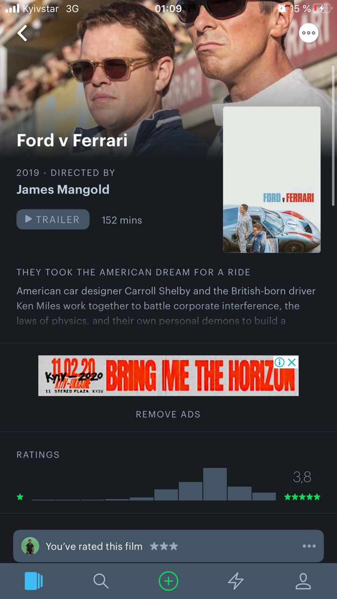
Task: Tap the tallest ratings histogram bar
Action: tap(215, 484)
